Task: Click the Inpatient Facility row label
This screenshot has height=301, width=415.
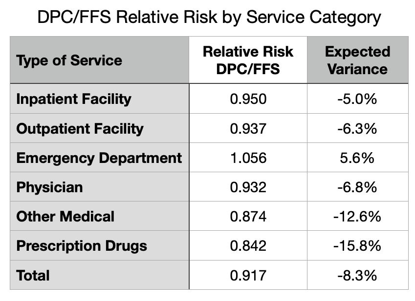Action: (74, 99)
